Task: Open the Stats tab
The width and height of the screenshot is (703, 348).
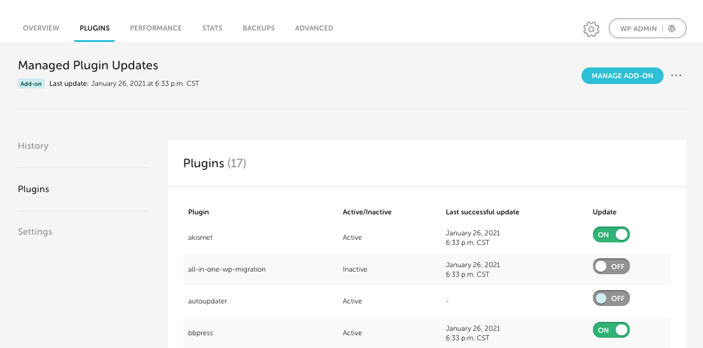Action: [x=212, y=28]
